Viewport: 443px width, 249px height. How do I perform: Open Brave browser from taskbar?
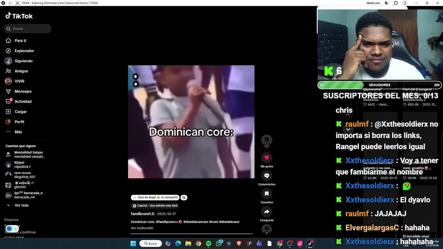(x=239, y=243)
